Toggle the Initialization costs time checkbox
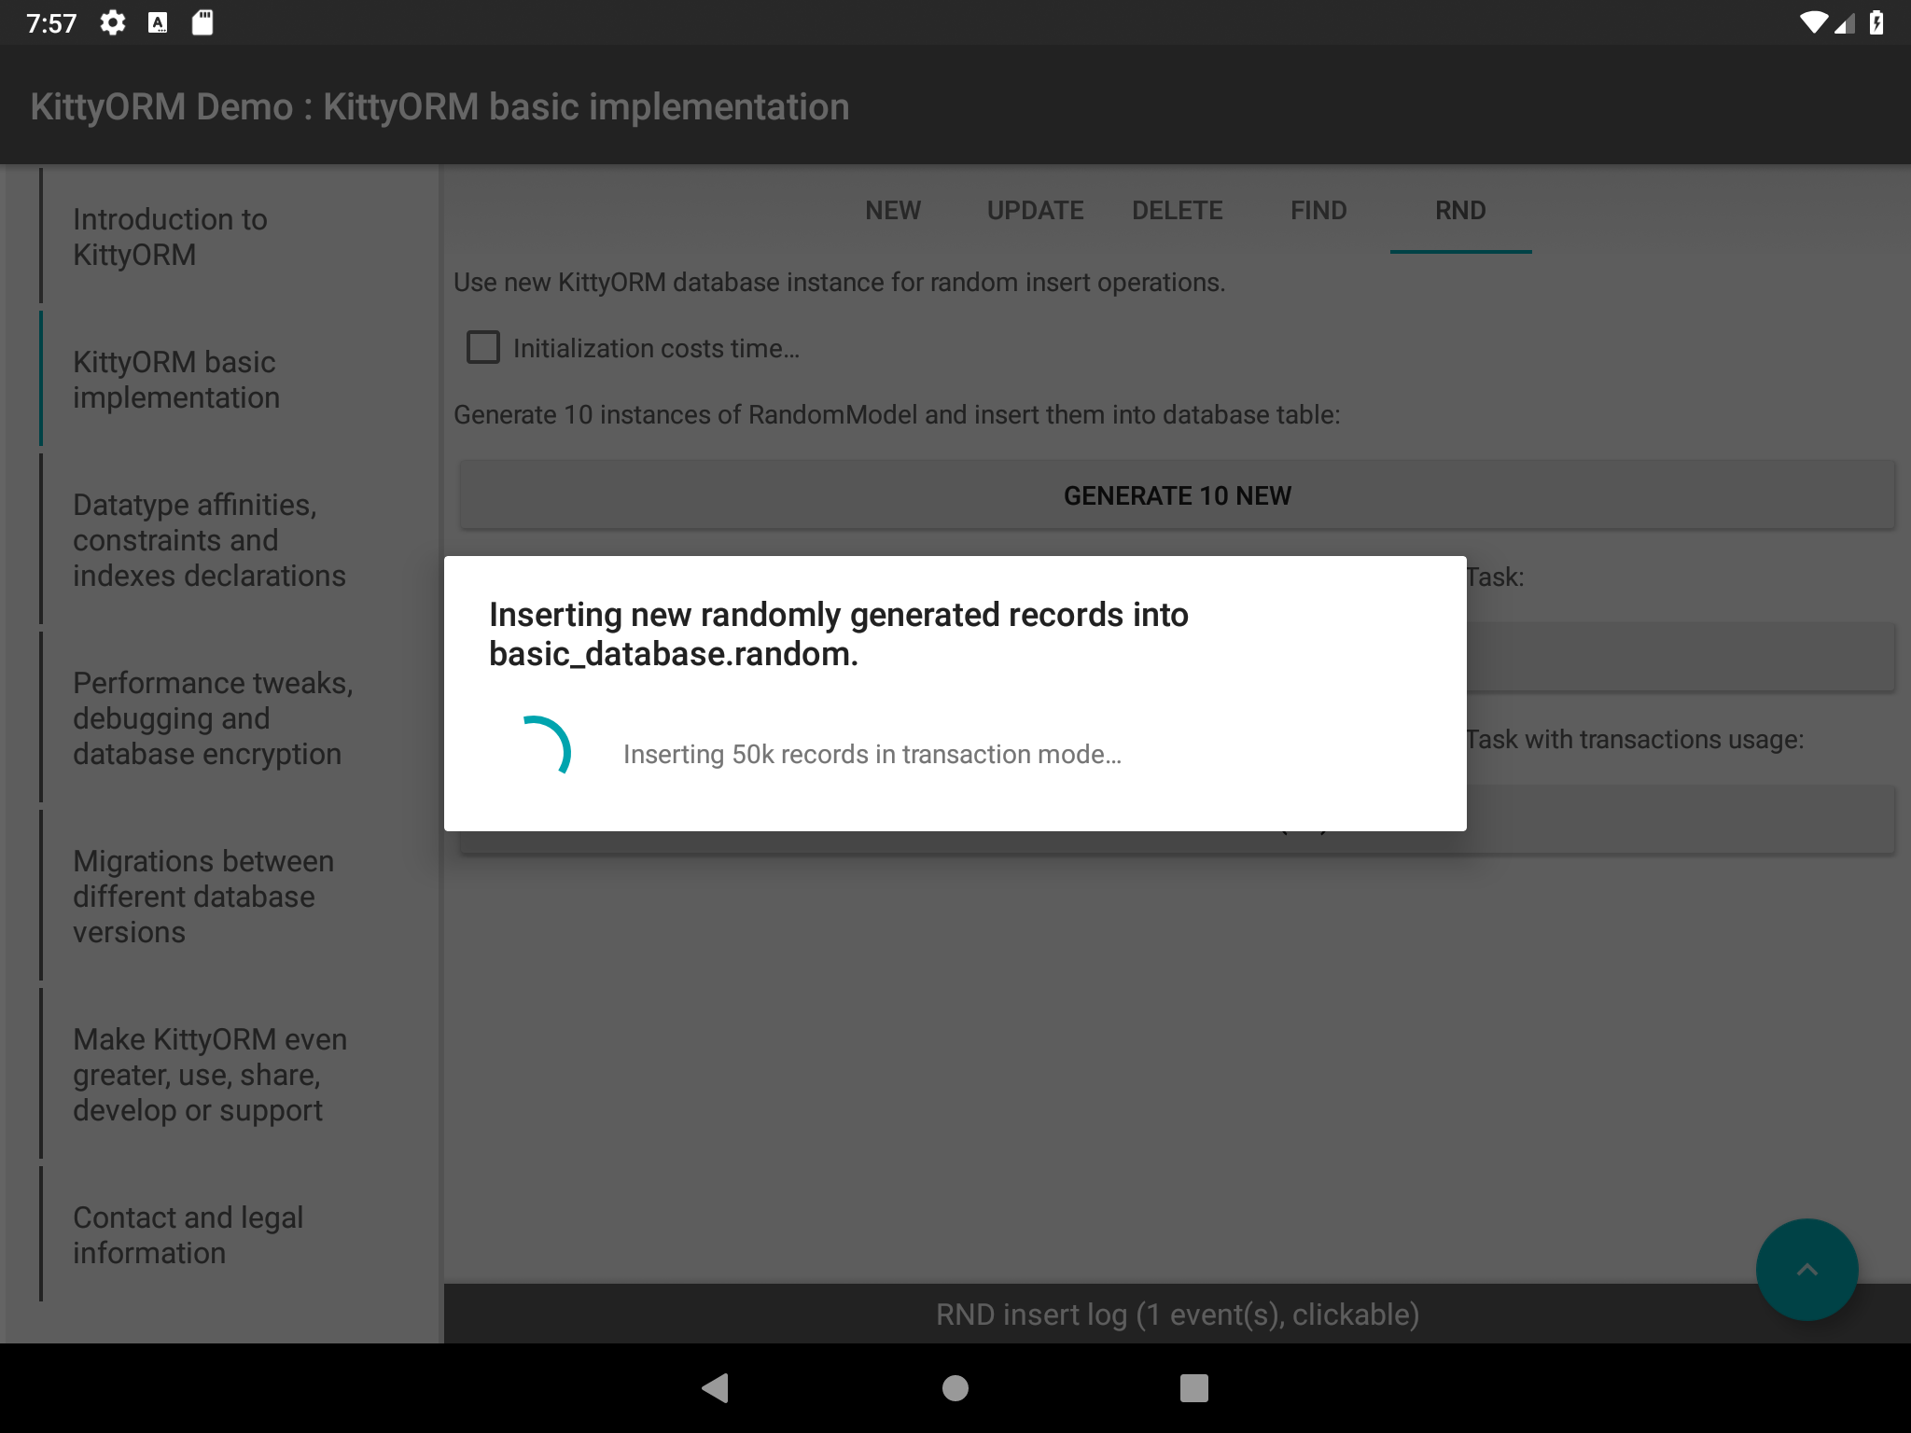This screenshot has width=1911, height=1433. coord(483,348)
